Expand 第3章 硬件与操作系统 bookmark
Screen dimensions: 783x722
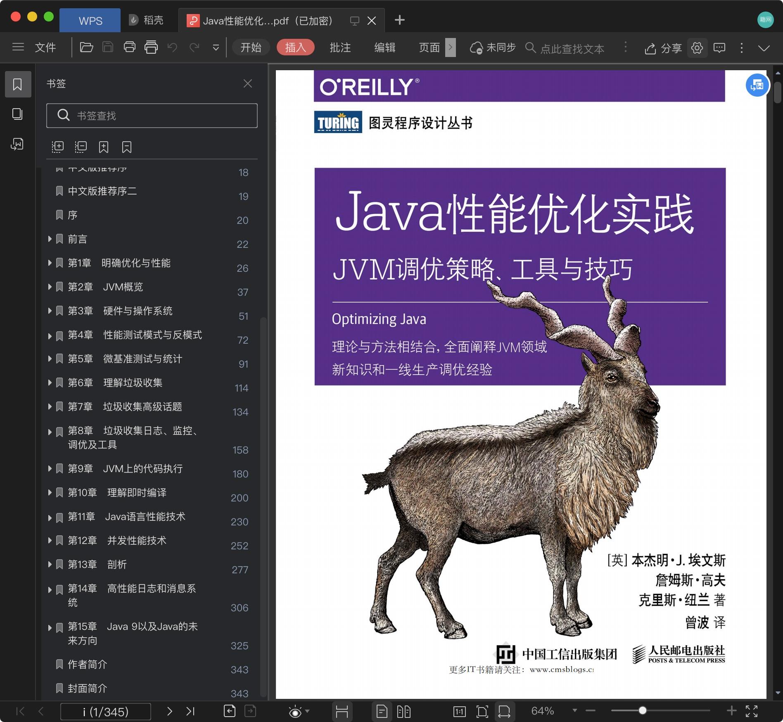(50, 311)
